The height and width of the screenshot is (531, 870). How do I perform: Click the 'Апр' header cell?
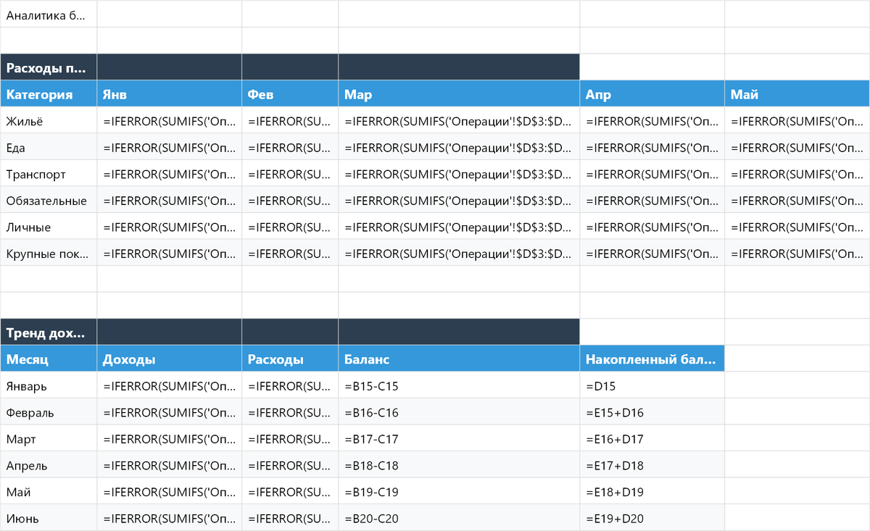click(x=650, y=93)
